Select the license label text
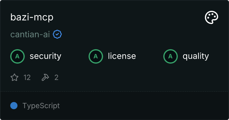229x120 pixels. coord(122,56)
